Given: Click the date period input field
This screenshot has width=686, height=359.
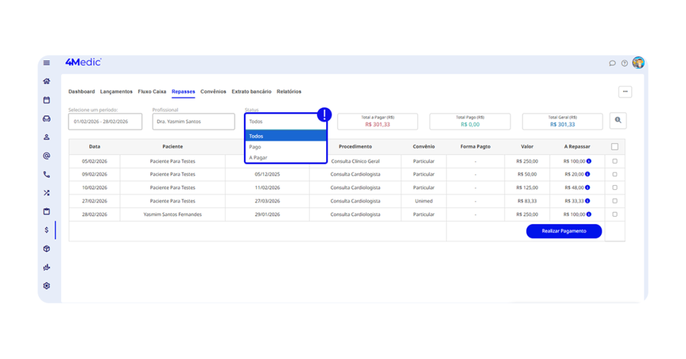Looking at the screenshot, I should tap(105, 122).
